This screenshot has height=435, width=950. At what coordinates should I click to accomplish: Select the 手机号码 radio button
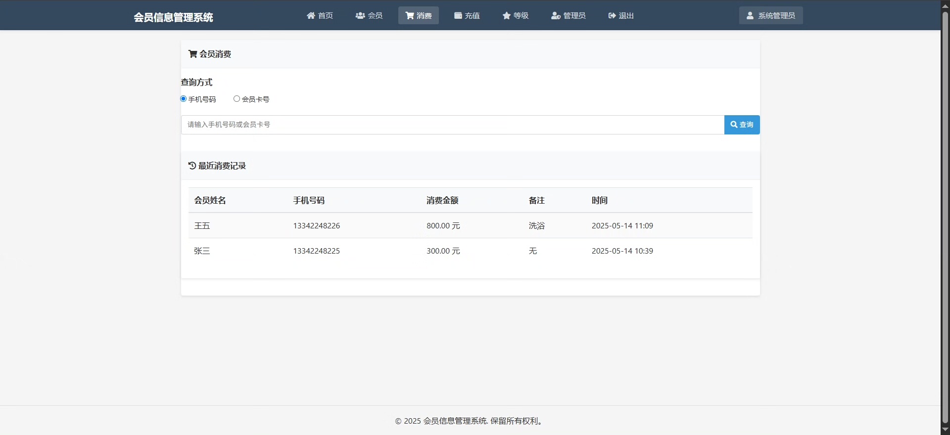pos(184,99)
